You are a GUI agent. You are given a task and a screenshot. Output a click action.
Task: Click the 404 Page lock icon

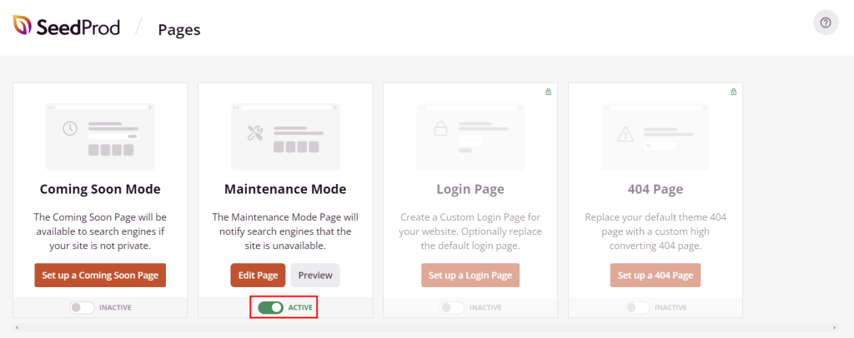click(733, 92)
